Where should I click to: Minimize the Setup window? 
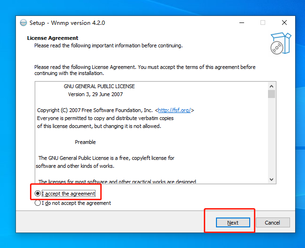point(242,23)
